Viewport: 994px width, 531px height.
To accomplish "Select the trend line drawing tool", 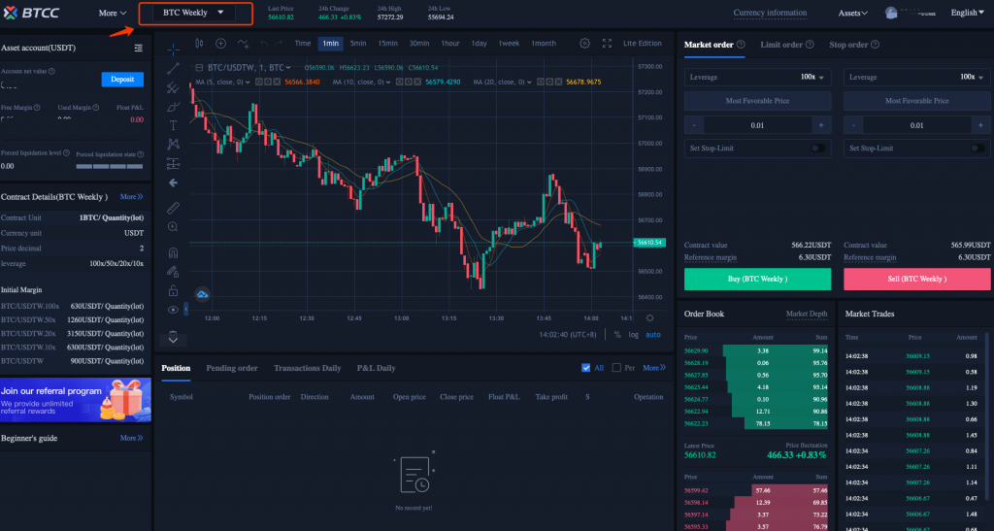I will point(173,68).
